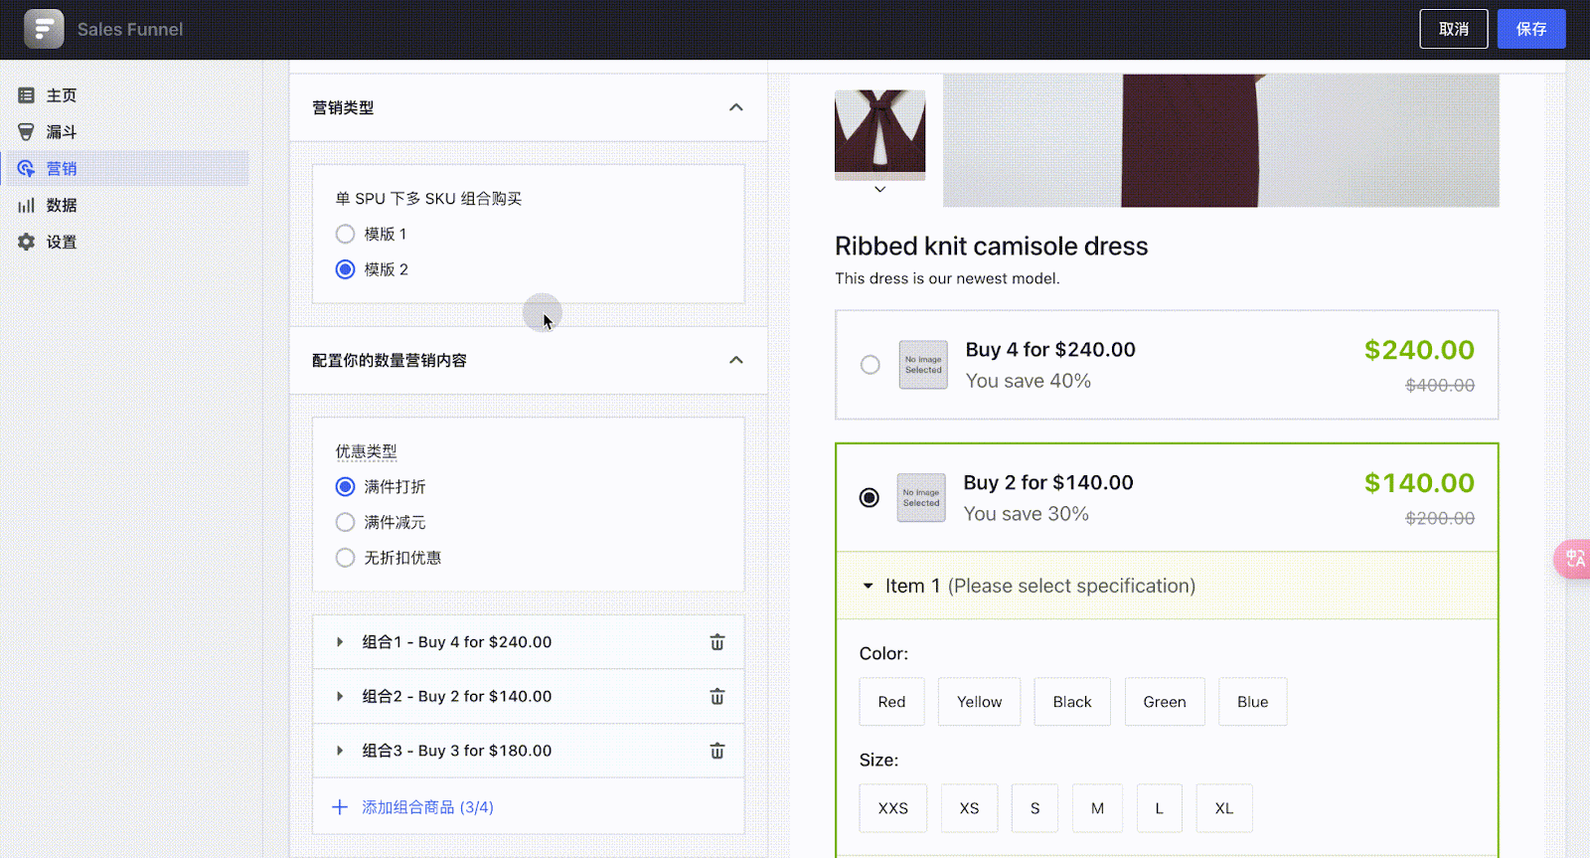Viewport: 1590px width, 858px height.
Task: Delete 组合2 using its trash icon
Action: 717,697
